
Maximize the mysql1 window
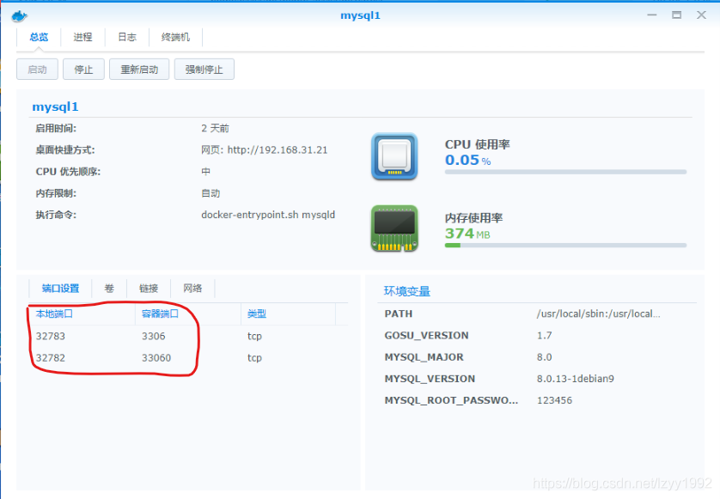click(x=676, y=15)
